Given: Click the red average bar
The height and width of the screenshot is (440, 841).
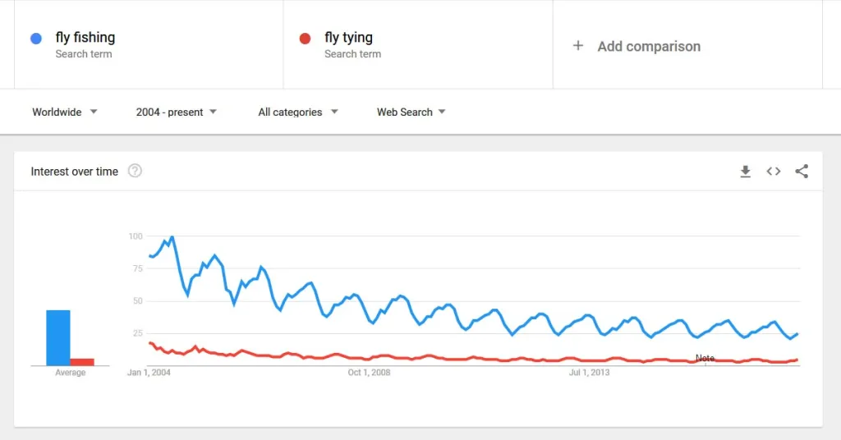Looking at the screenshot, I should point(82,362).
